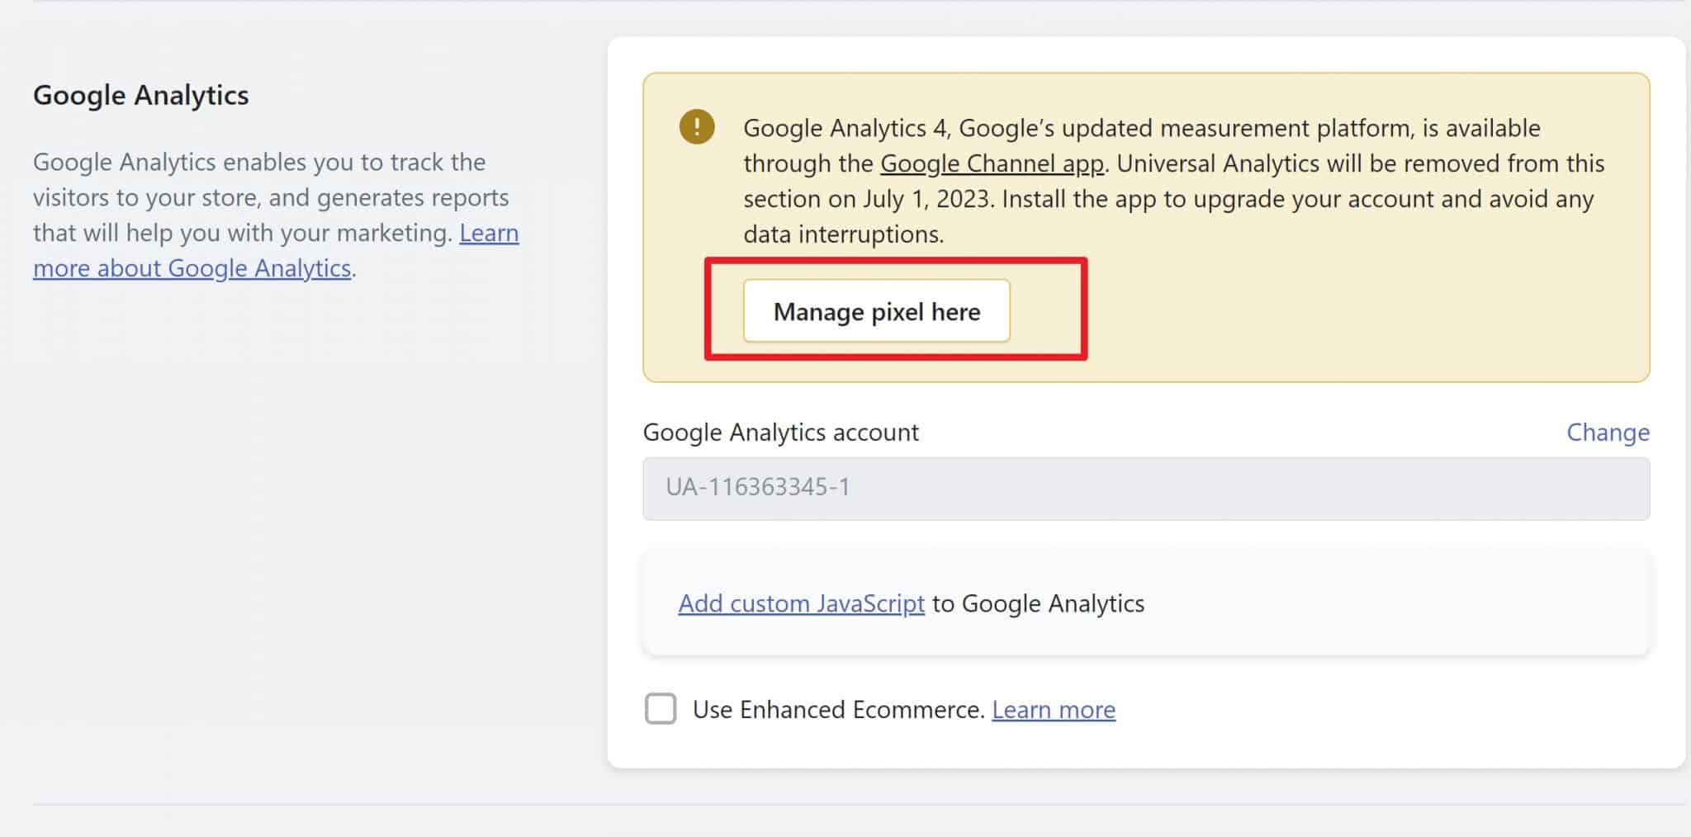
Task: Open Learn more beside Enhanced Ecommerce
Action: 1054,710
